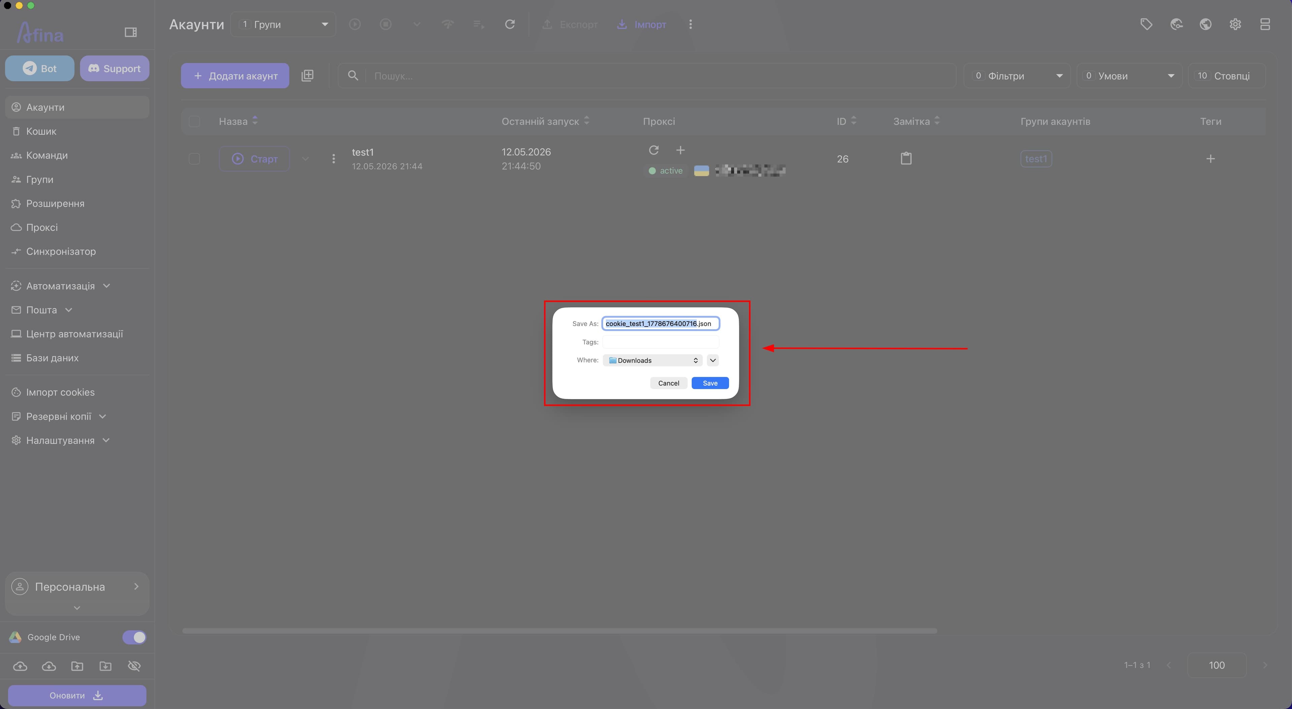
Task: Click the stop-all icon in toolbar
Action: pyautogui.click(x=386, y=24)
